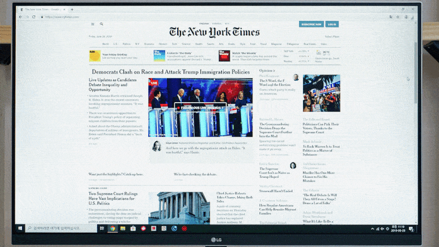This screenshot has height=247, width=439.
Task: Click the Subscribe Now button
Action: click(311, 24)
